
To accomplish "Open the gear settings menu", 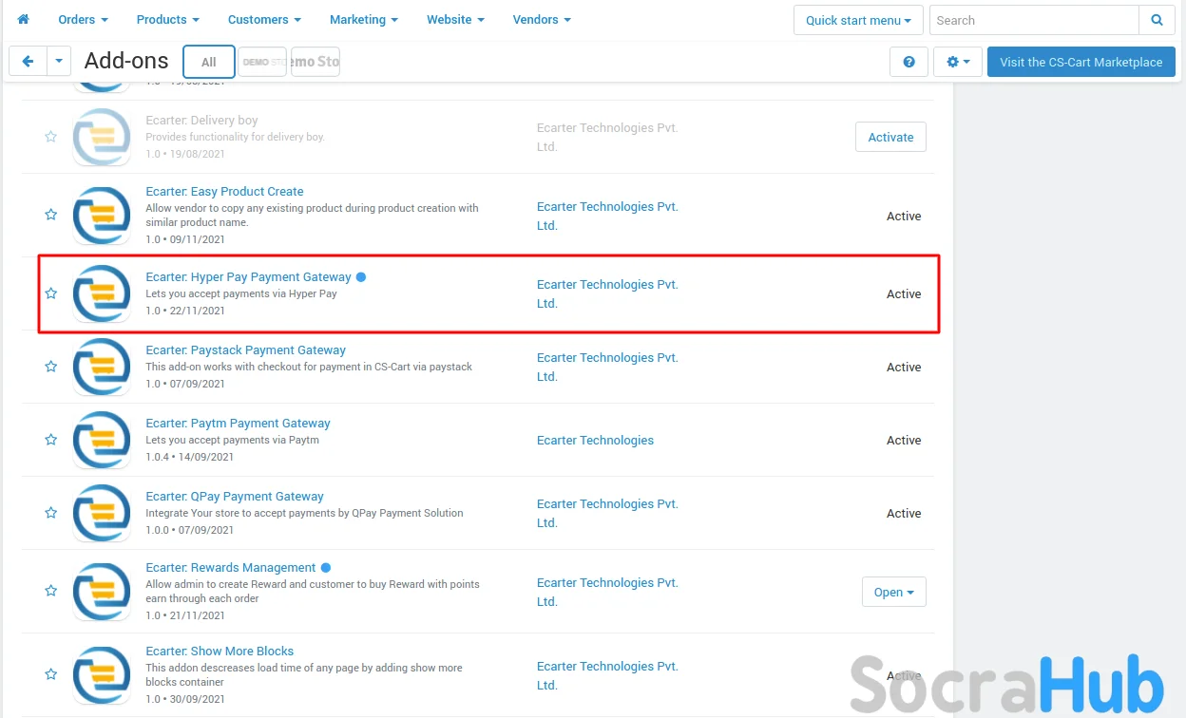I will pyautogui.click(x=957, y=62).
